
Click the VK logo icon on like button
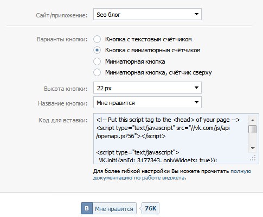87,208
